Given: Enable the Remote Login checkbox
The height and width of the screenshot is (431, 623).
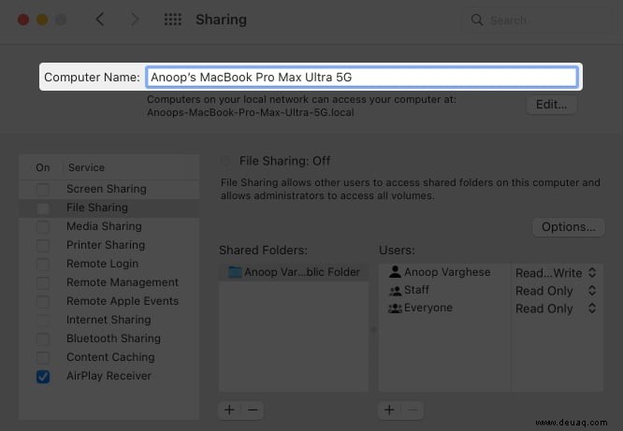Looking at the screenshot, I should [43, 264].
